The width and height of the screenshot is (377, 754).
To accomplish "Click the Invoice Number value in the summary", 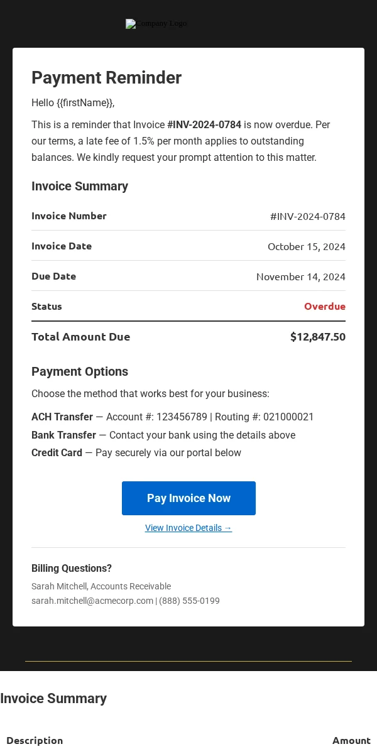I will click(x=308, y=216).
